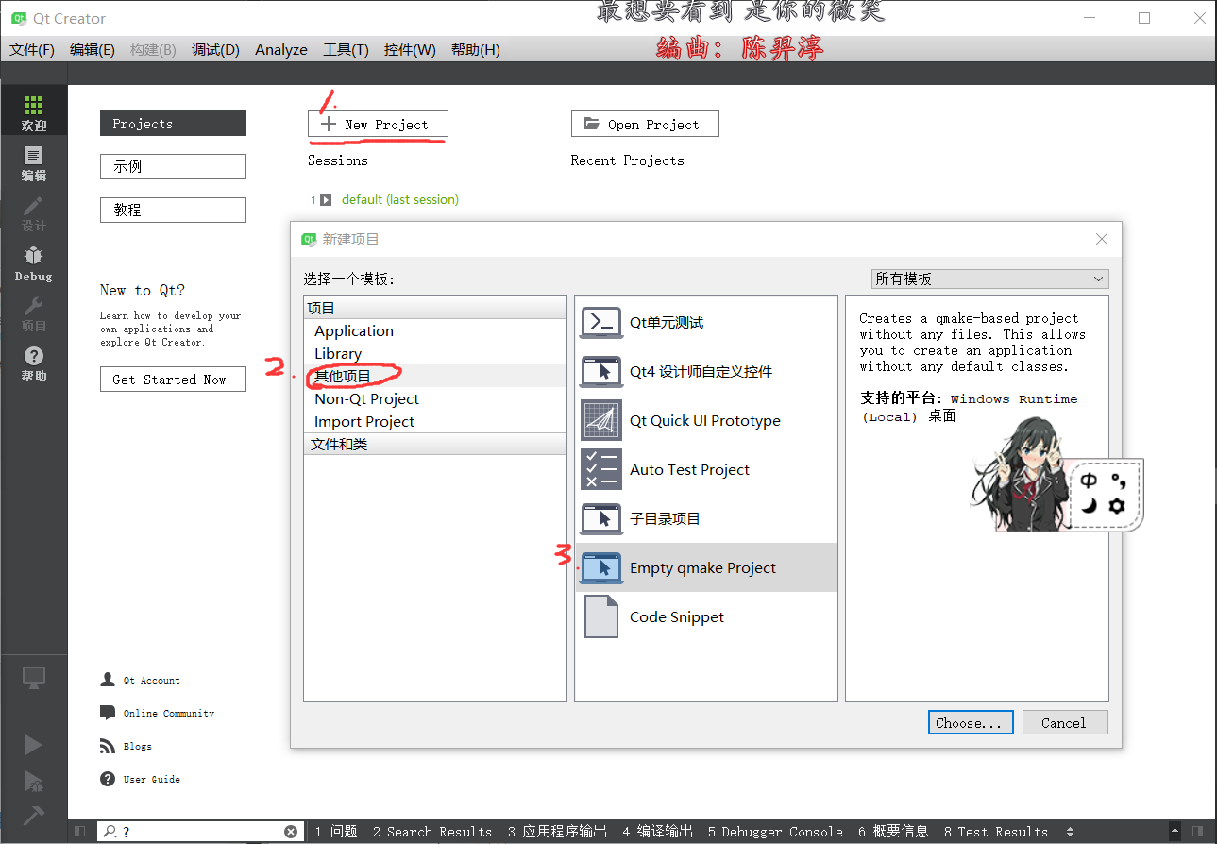Select the Projects welcome tab
Screen dimensions: 1217x844
(173, 124)
